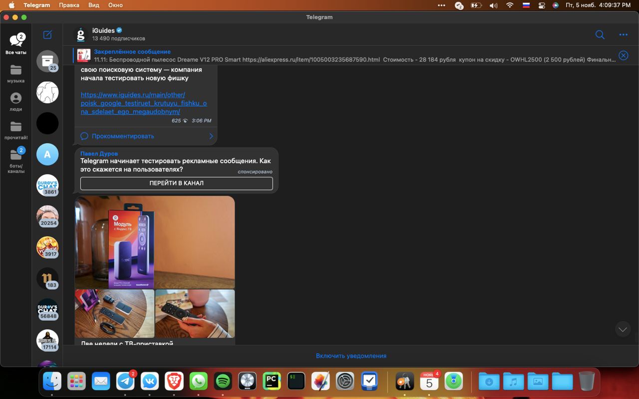Open the chat with 3917 unread
This screenshot has width=639, height=399.
tap(47, 247)
